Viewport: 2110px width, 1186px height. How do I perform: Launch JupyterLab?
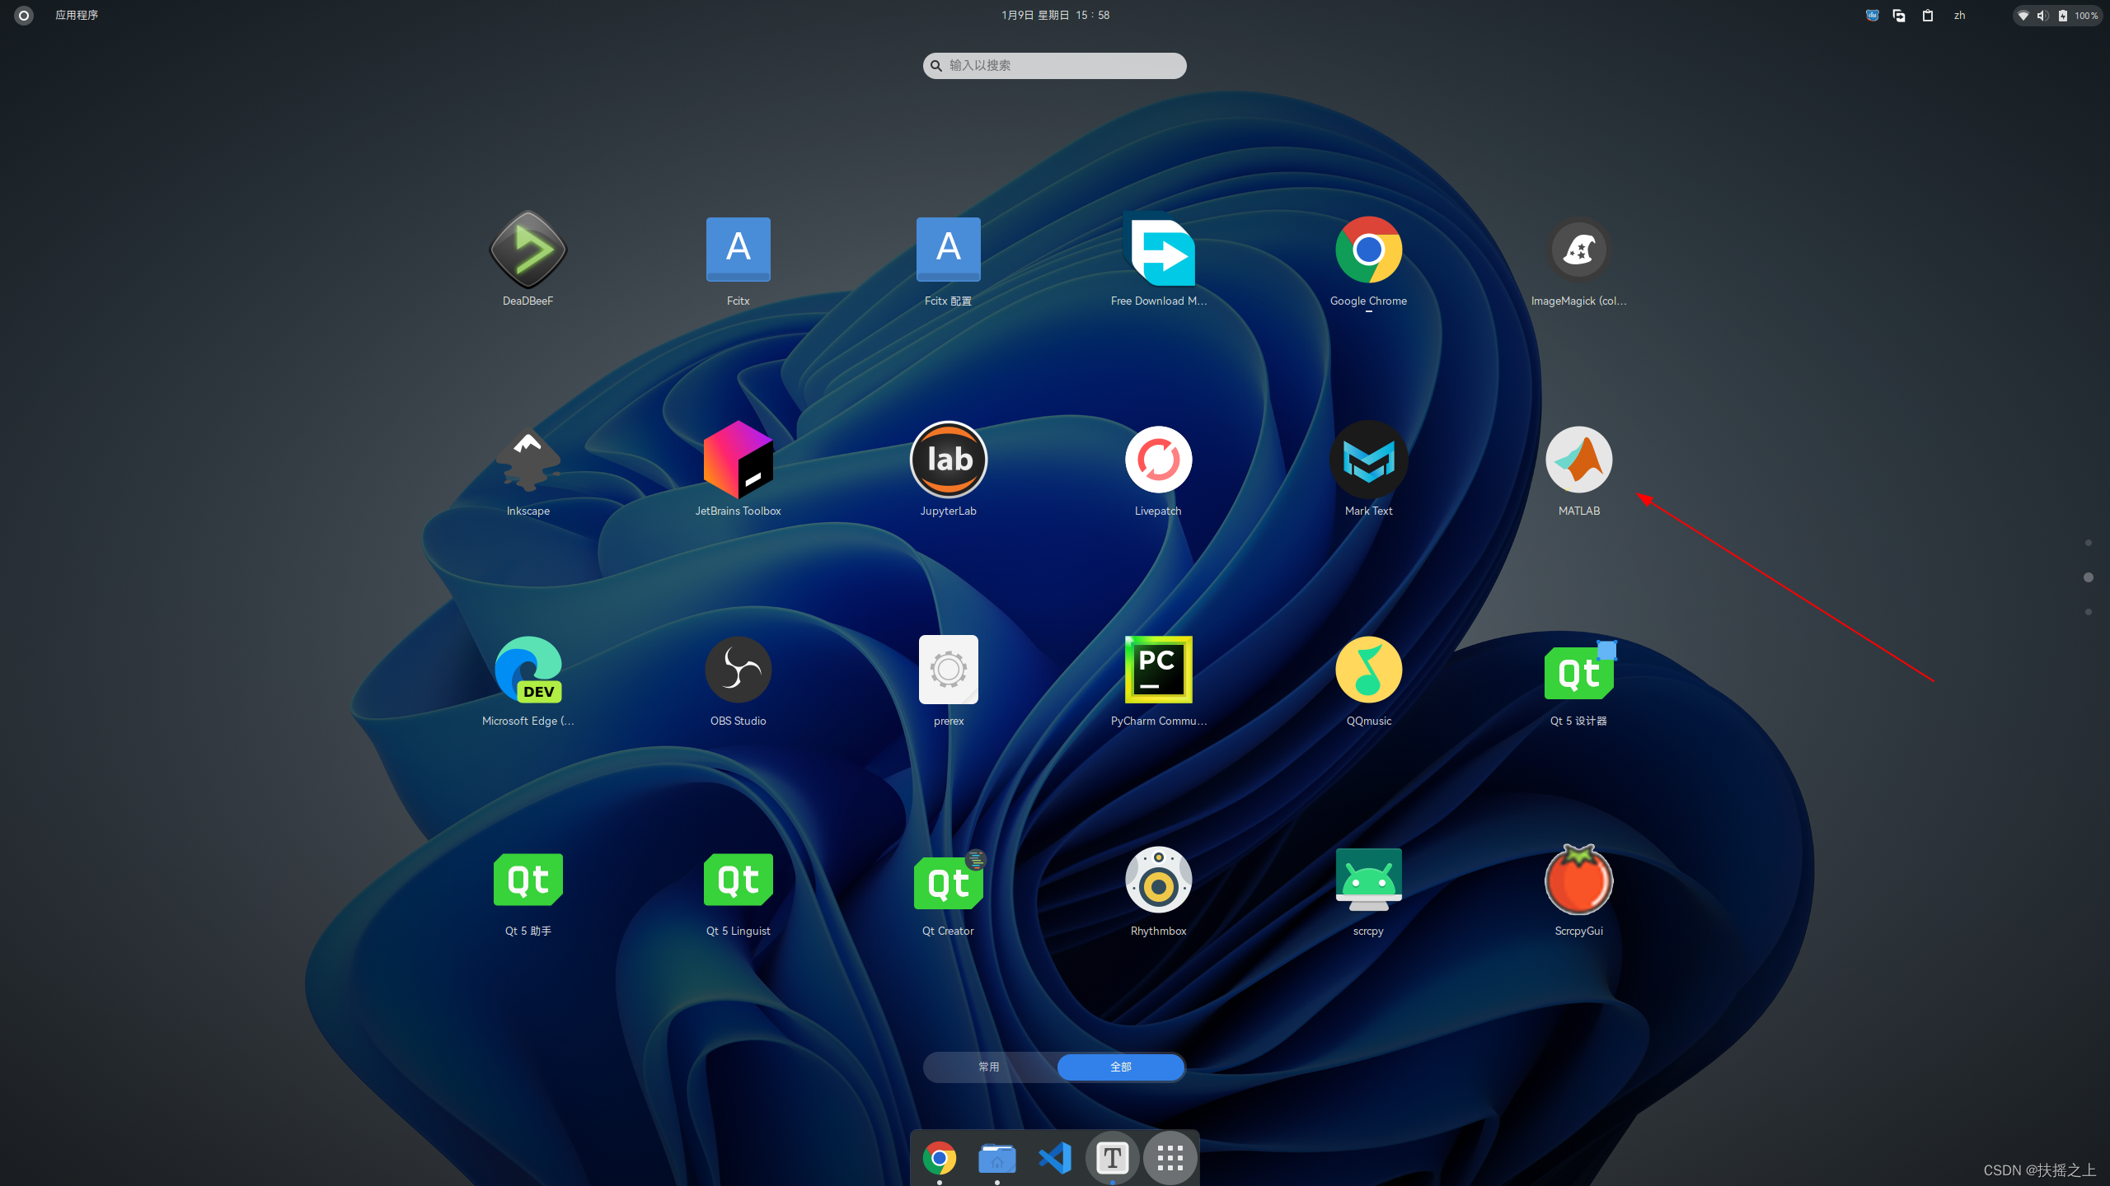tap(948, 459)
